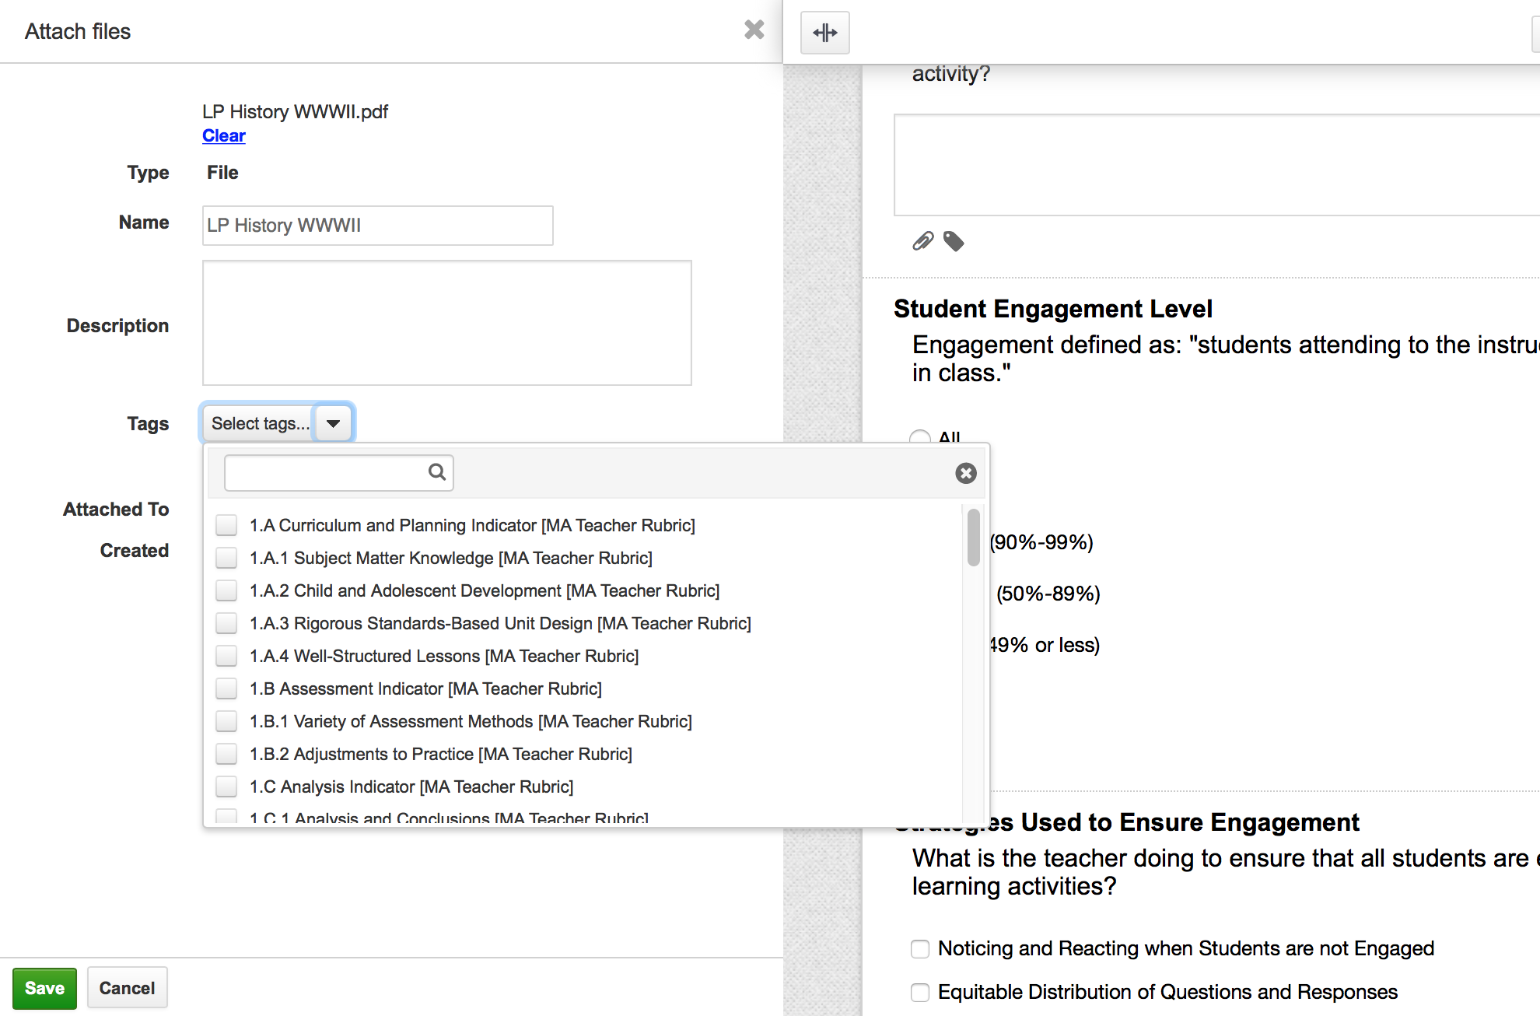
Task: Click the magnifier icon in tag search
Action: 437,471
